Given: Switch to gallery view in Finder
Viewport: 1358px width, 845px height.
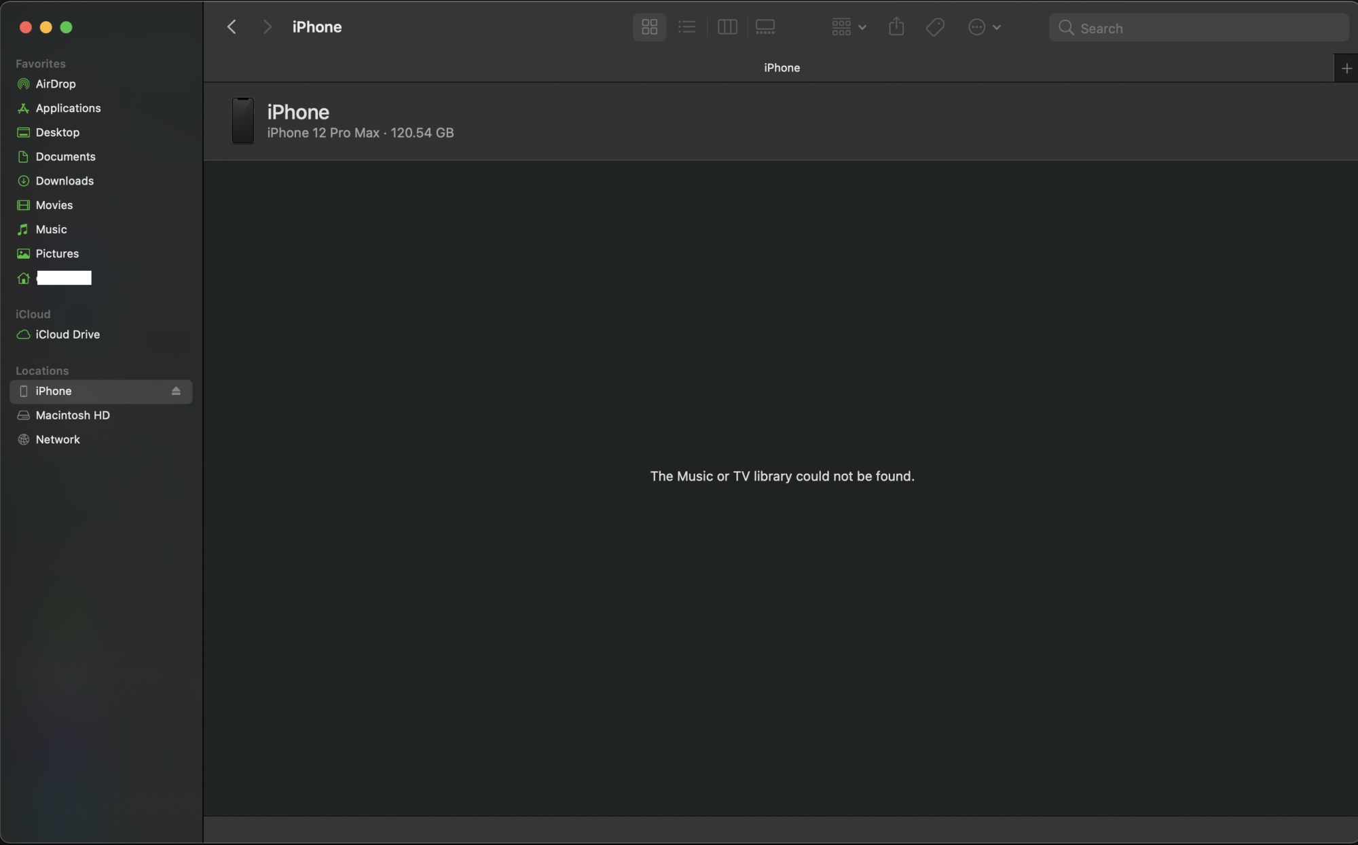Looking at the screenshot, I should [x=765, y=26].
